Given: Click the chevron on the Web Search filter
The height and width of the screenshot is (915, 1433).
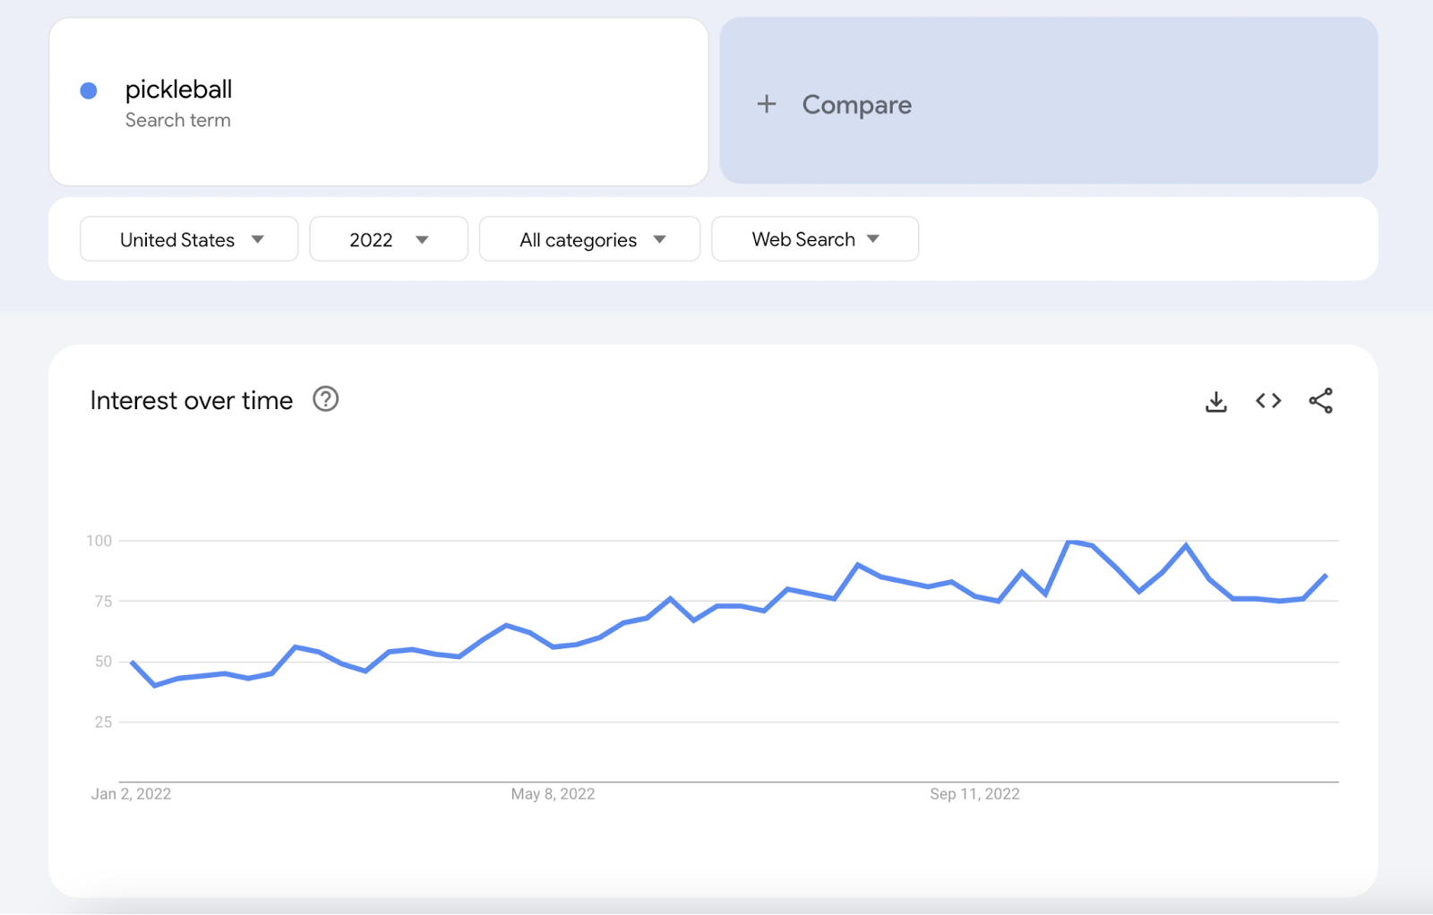Looking at the screenshot, I should click(x=873, y=239).
